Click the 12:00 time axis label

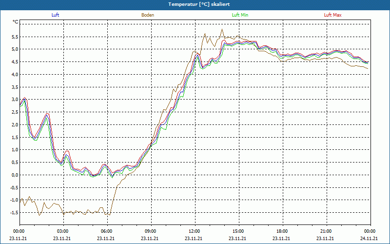pos(195,231)
